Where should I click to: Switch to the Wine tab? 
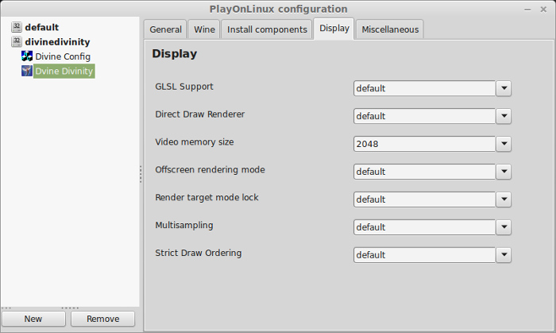pyautogui.click(x=204, y=29)
